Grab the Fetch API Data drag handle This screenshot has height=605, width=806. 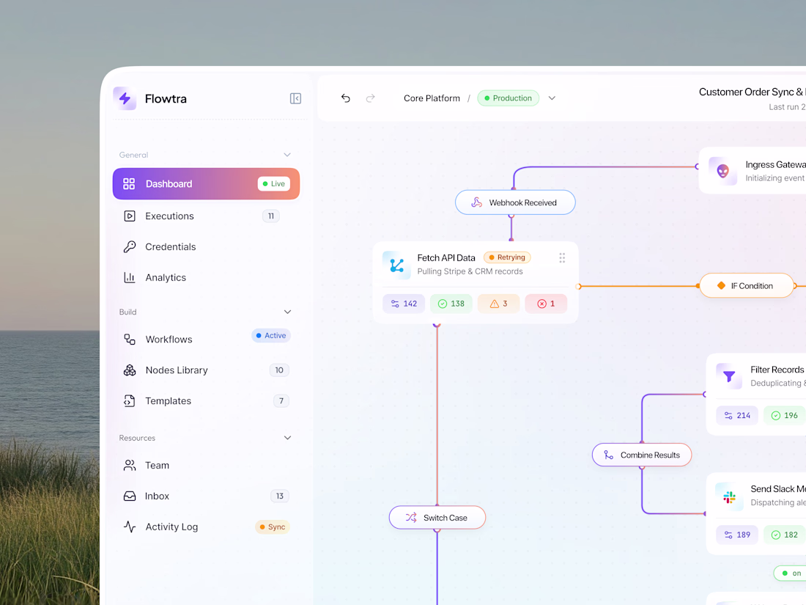pyautogui.click(x=562, y=257)
